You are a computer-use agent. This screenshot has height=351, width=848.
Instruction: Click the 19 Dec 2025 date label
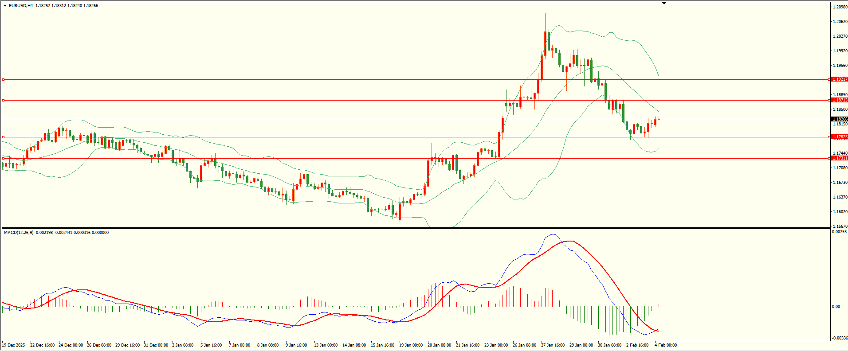(x=14, y=345)
